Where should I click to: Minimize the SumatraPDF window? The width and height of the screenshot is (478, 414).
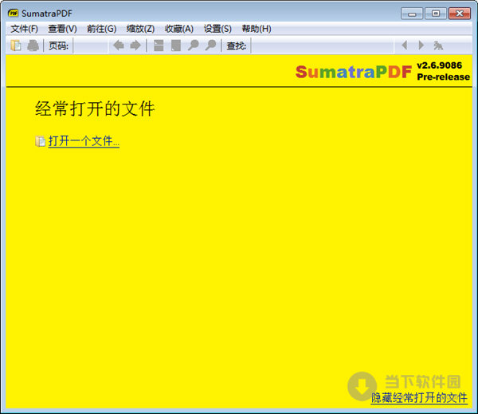pos(412,14)
